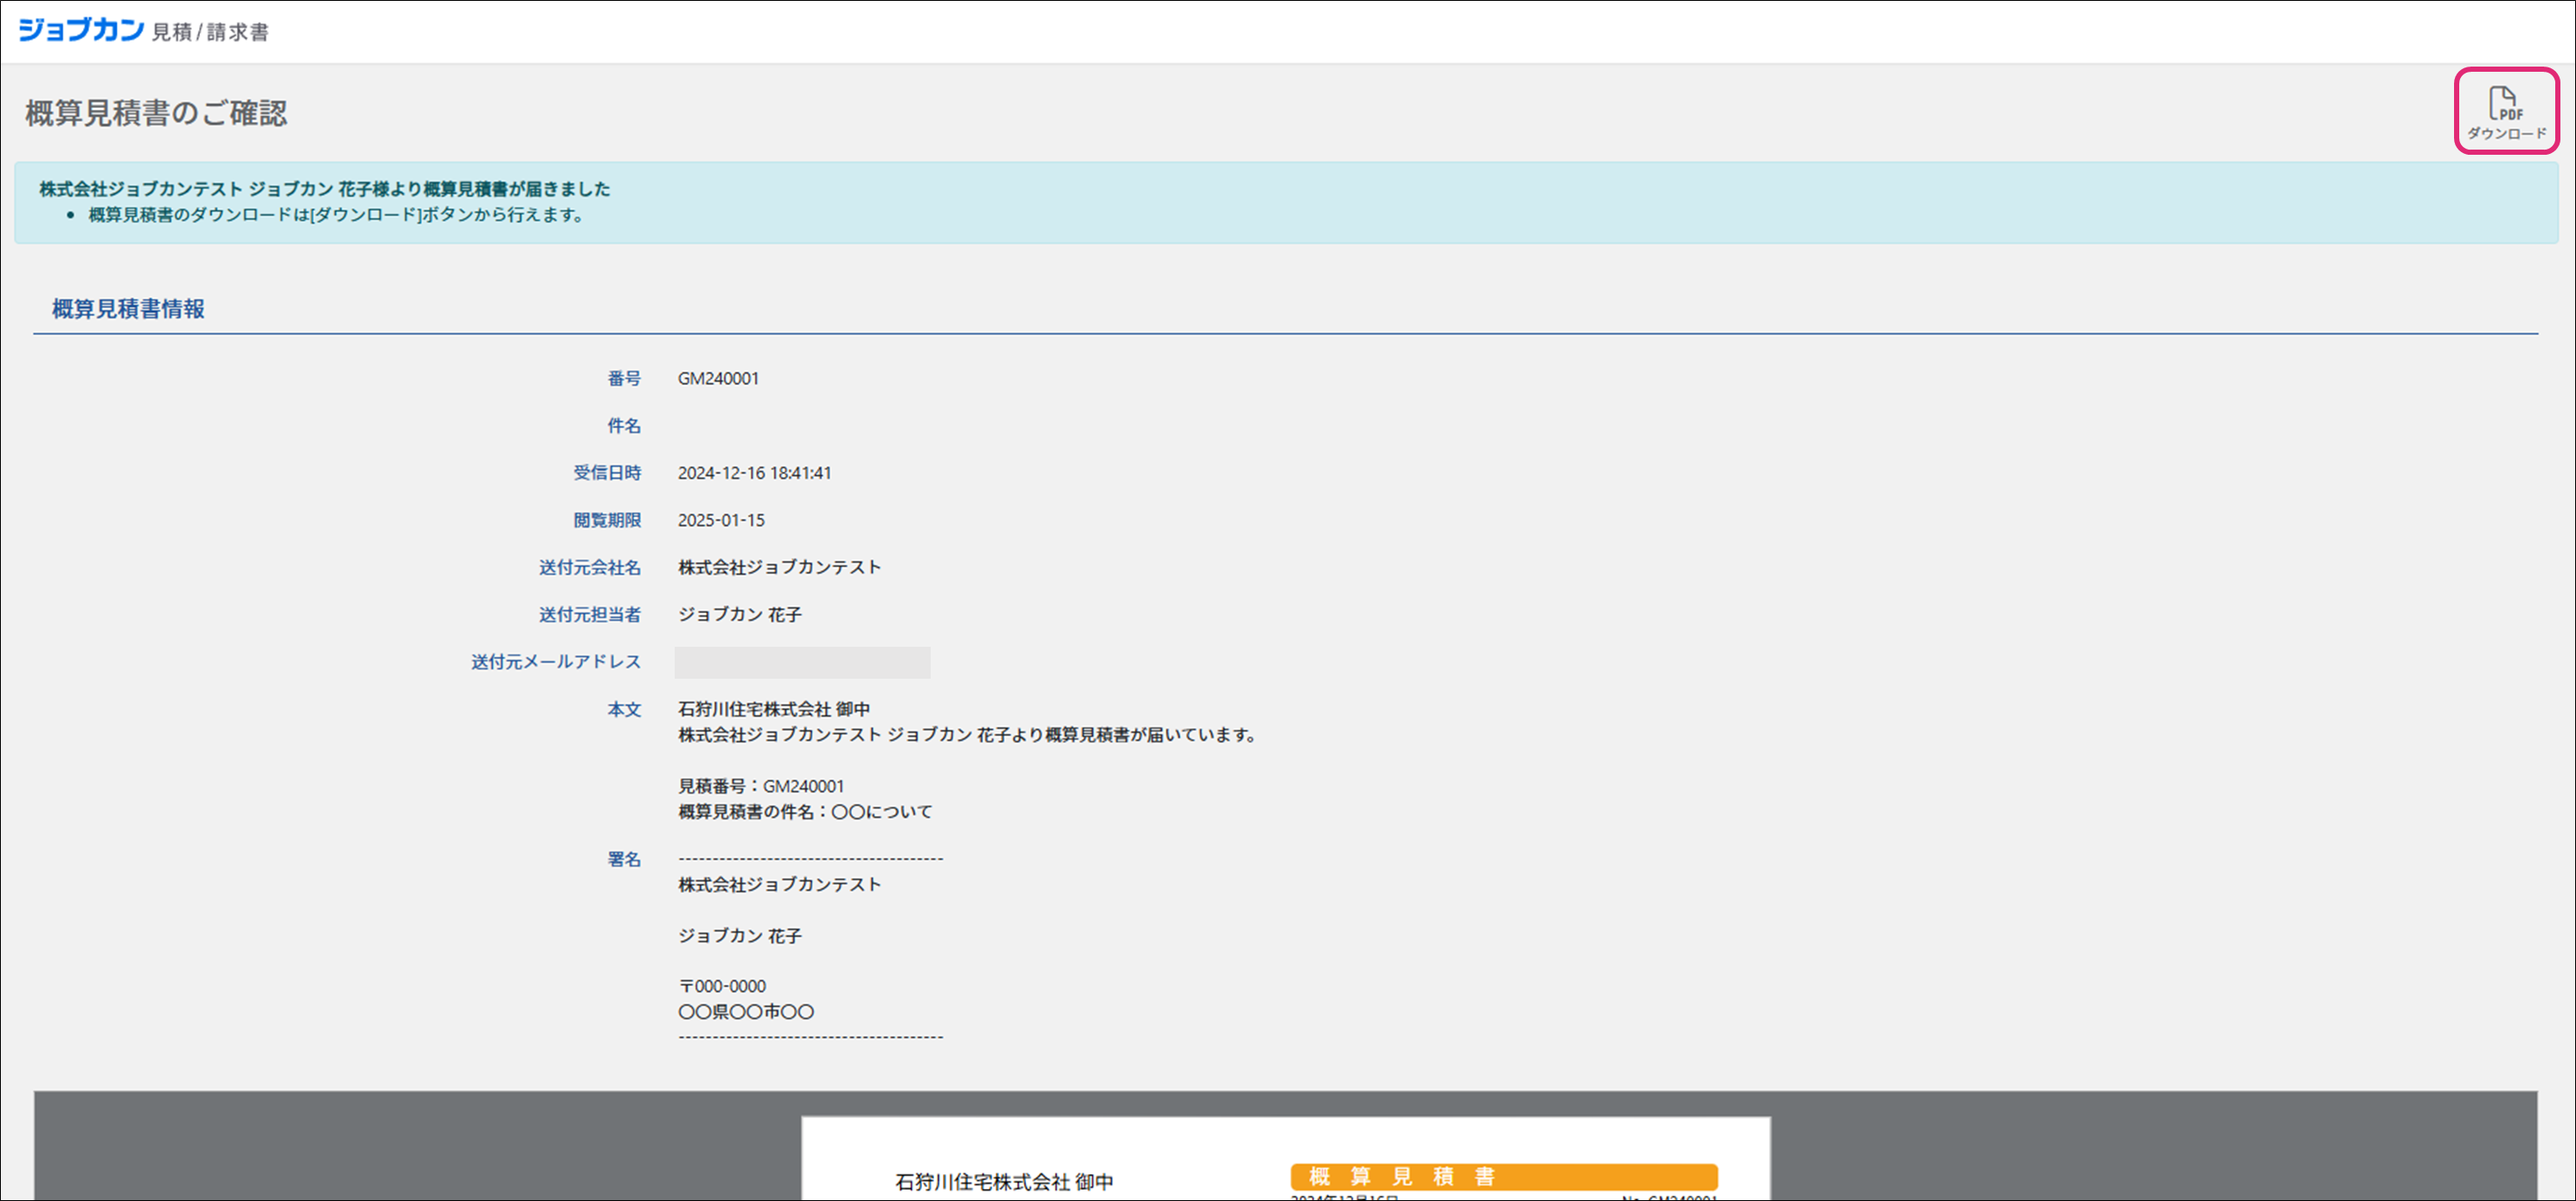Click sender company 株式会社ジョブカンテスト value
The image size is (2576, 1201).
point(779,567)
